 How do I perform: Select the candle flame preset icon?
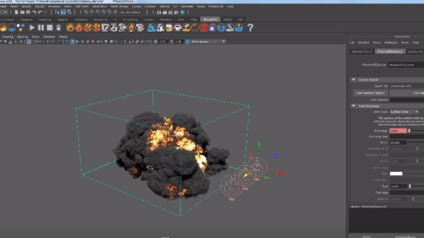pyautogui.click(x=131, y=28)
